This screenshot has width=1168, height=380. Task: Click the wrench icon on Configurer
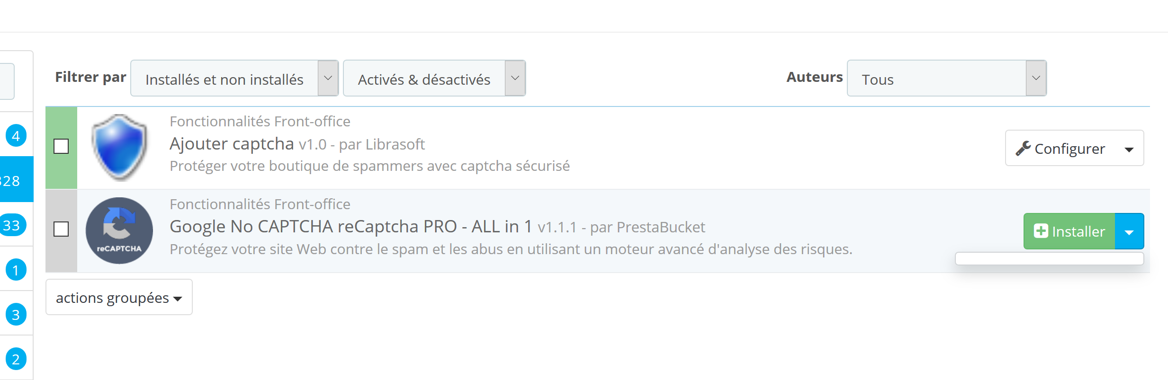(1023, 149)
